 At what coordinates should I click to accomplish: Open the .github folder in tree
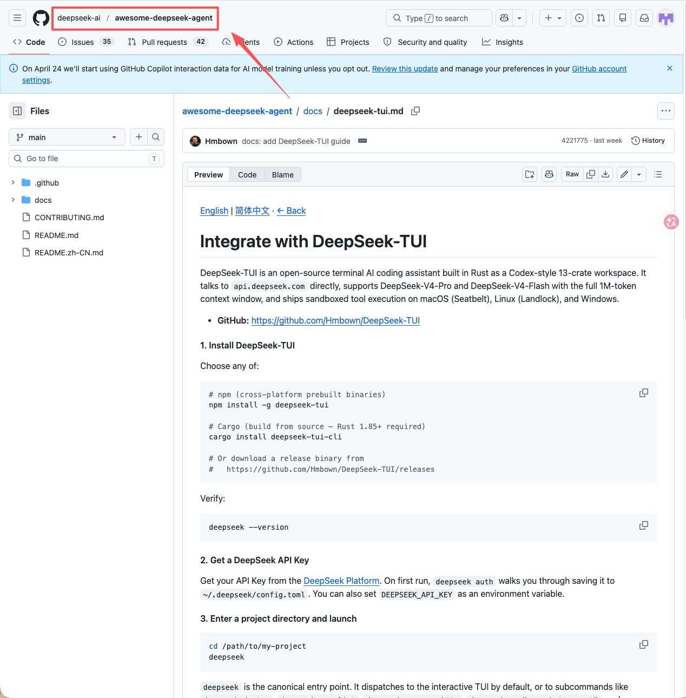tap(47, 183)
